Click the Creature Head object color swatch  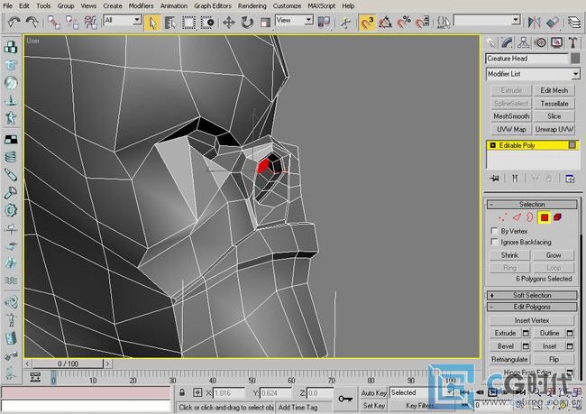575,59
